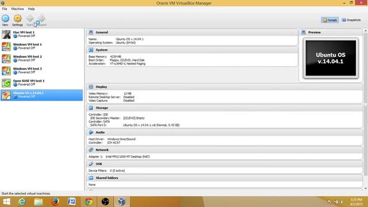Click the System section chip icon
This screenshot has width=368, height=207.
91,50
